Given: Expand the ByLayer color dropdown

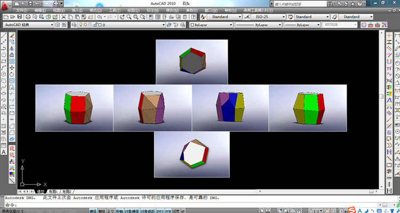Looking at the screenshot, I should [211, 25].
